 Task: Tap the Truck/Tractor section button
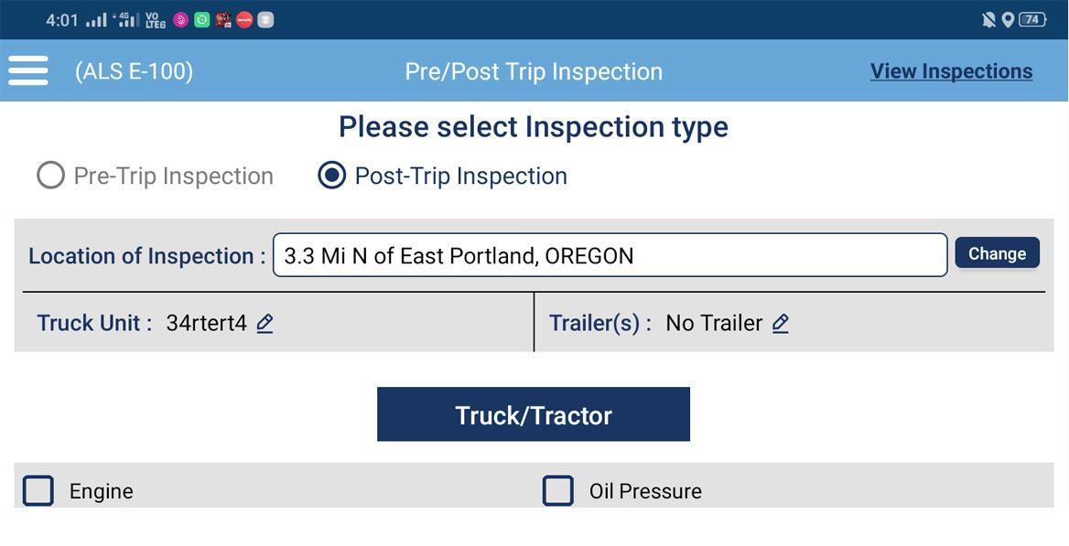pos(534,415)
